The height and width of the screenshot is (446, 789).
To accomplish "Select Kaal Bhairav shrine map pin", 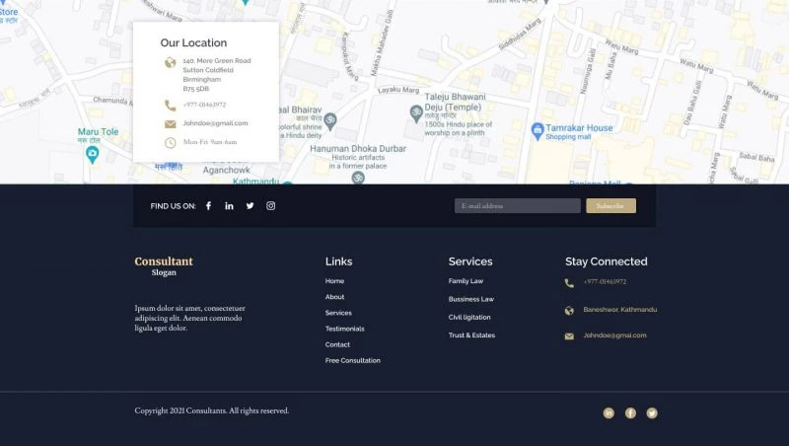I will 330,121.
